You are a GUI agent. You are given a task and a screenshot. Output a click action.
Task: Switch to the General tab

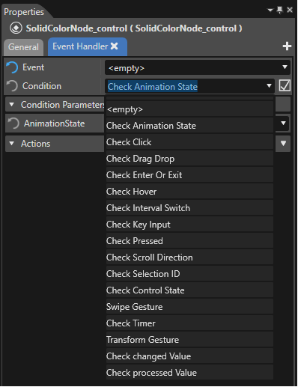tap(23, 47)
